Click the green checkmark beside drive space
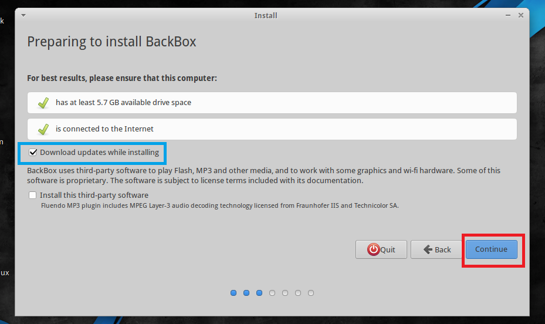The height and width of the screenshot is (324, 545). pyautogui.click(x=43, y=103)
